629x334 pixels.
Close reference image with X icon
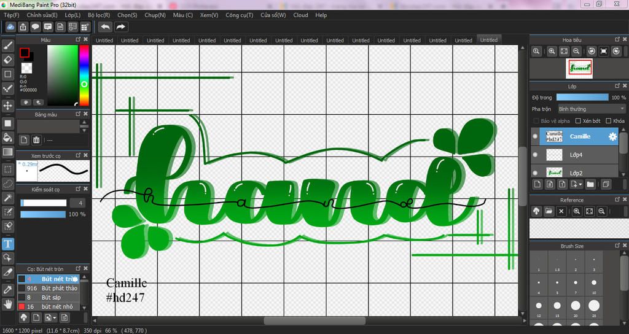[561, 211]
